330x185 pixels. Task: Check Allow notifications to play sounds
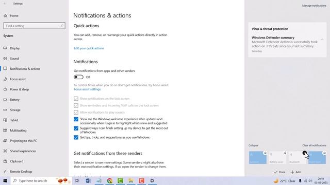point(76,113)
